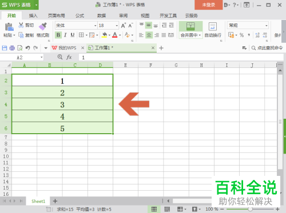
Task: Click the clear formatting eraser icon
Action: tap(127, 35)
